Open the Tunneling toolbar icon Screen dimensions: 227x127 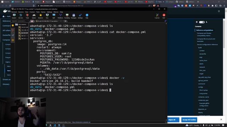pos(67,16)
